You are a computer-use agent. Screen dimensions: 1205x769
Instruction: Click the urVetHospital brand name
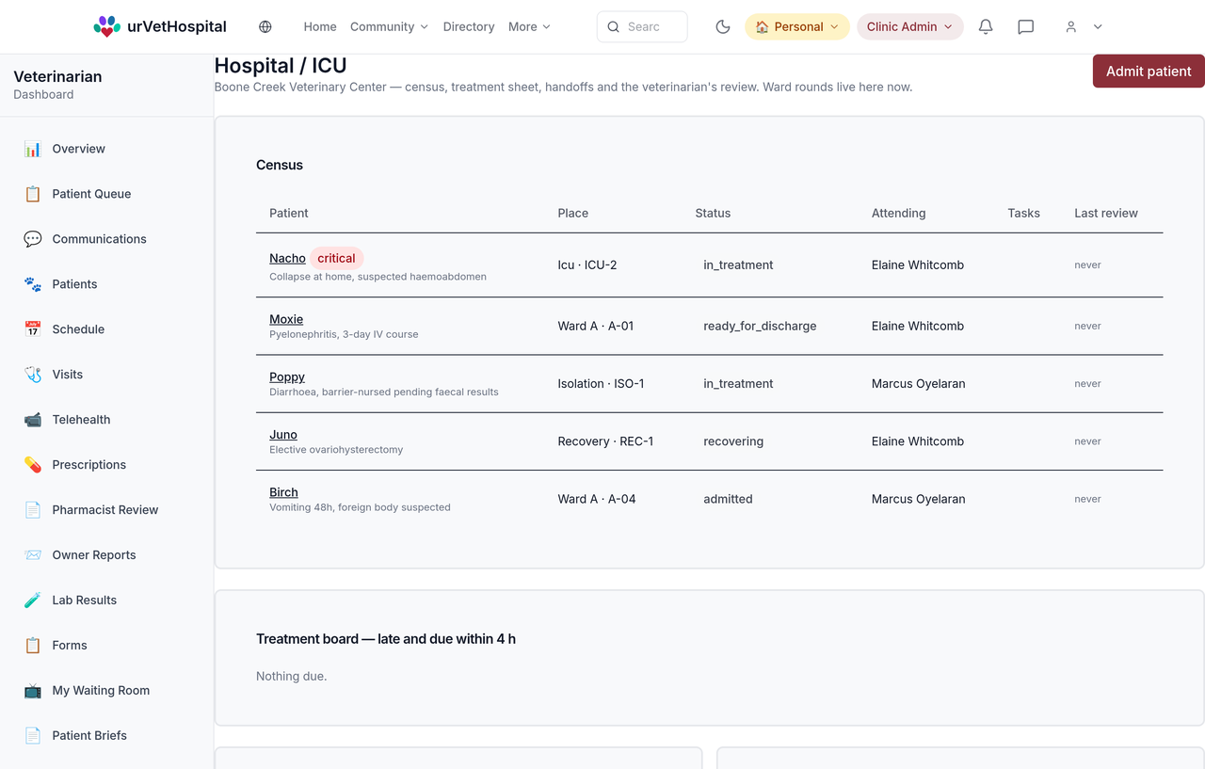(x=177, y=26)
